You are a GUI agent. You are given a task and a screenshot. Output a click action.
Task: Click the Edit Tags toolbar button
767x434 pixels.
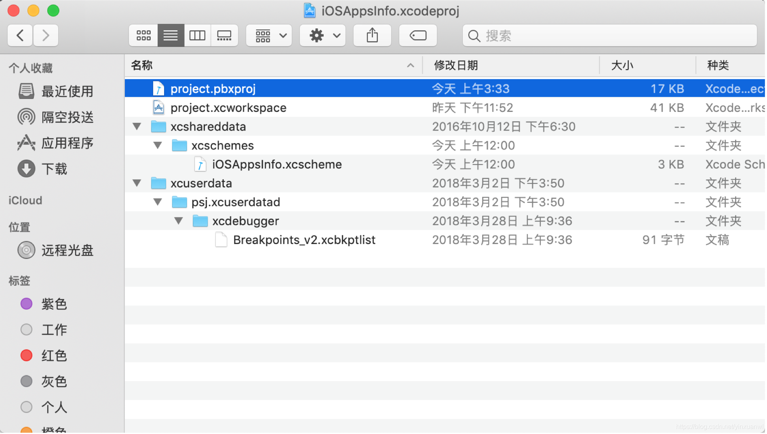click(x=418, y=36)
